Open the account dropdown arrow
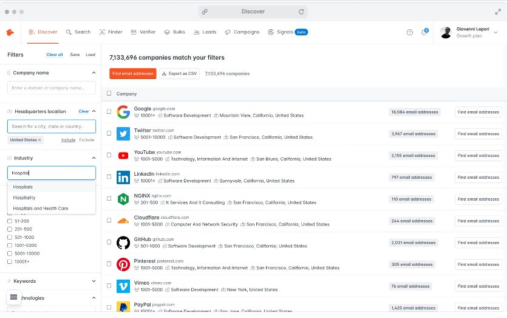The image size is (507, 318). point(495,32)
